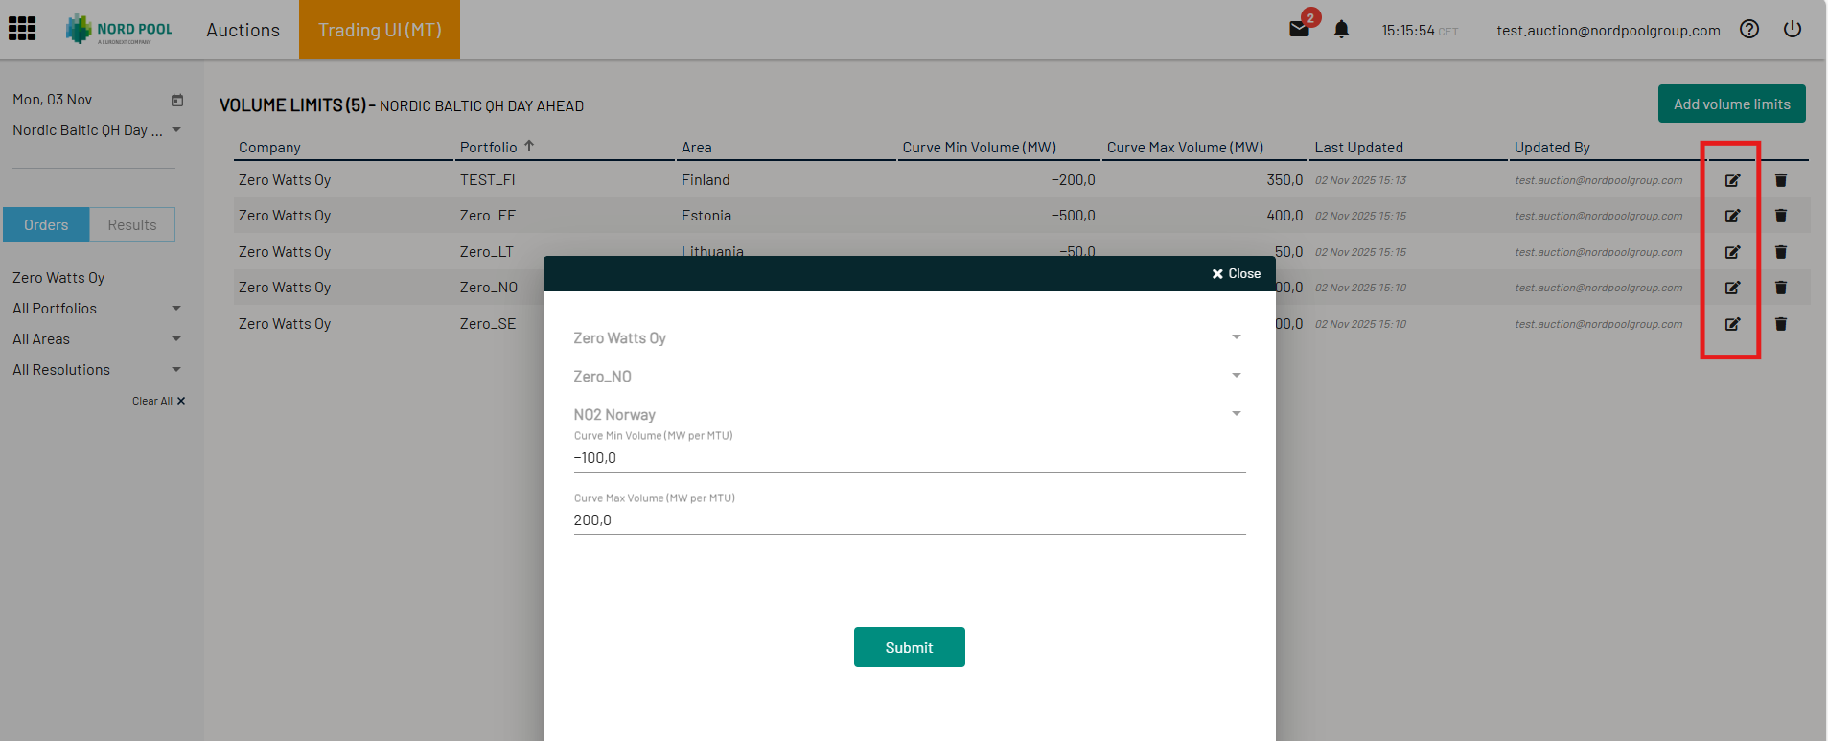Click the Finland area cell
Viewport: 1828px width, 741px height.
coord(706,180)
